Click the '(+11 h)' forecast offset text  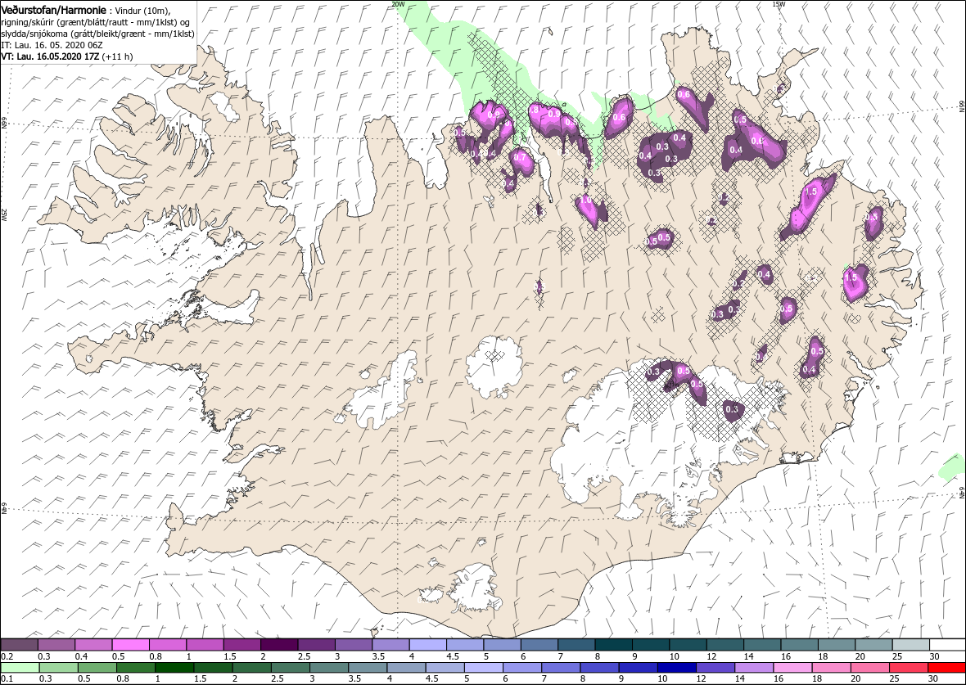(x=119, y=56)
